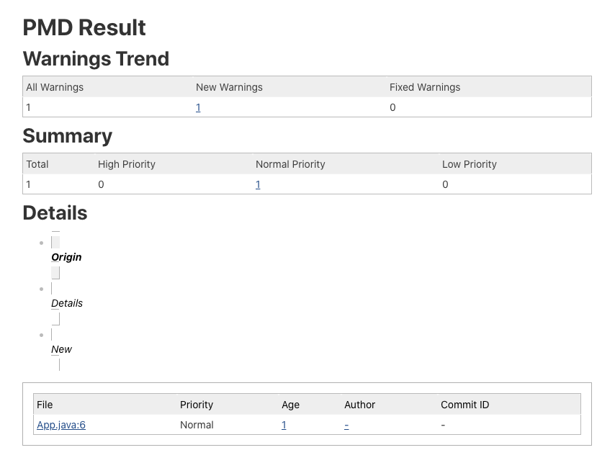Viewport: 597px width, 468px height.
Task: Click the Age column header
Action: (290, 405)
